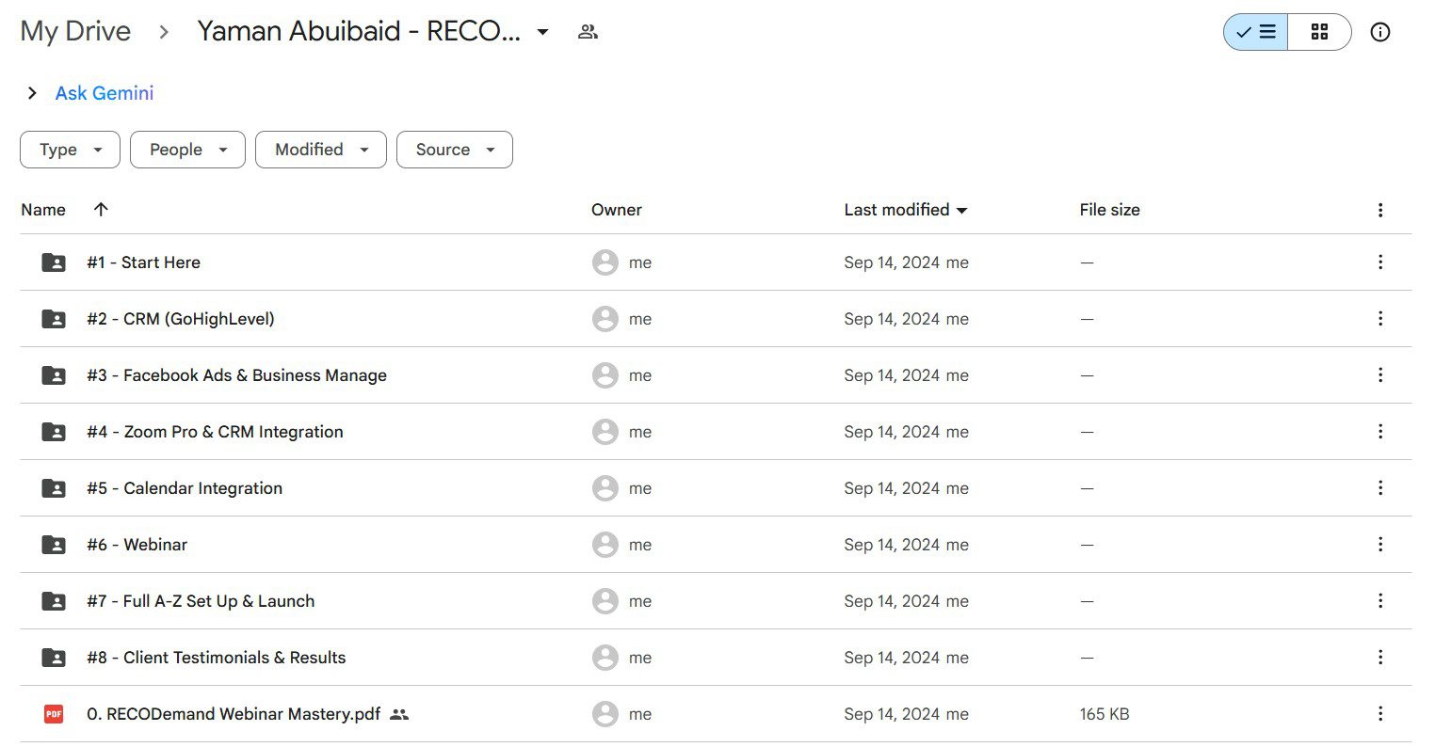This screenshot has height=747, width=1435.
Task: Click Sep 14, 2024 date in #5 - Calendar row
Action: point(892,488)
